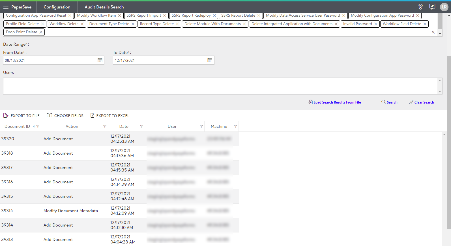
Task: Remove the Drop Point Delete tag
Action: coord(41,32)
